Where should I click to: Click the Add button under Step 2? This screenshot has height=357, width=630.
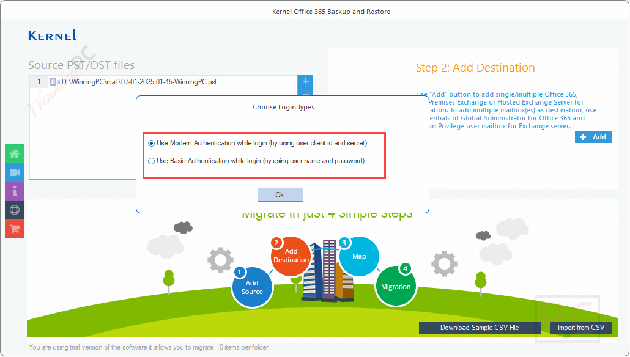[593, 136]
